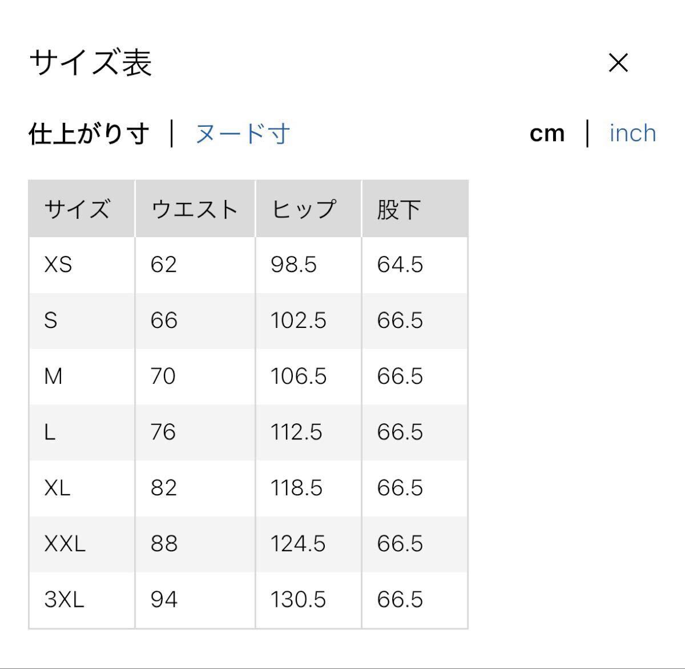The width and height of the screenshot is (685, 669).
Task: Select the M size row label
Action: 53,376
